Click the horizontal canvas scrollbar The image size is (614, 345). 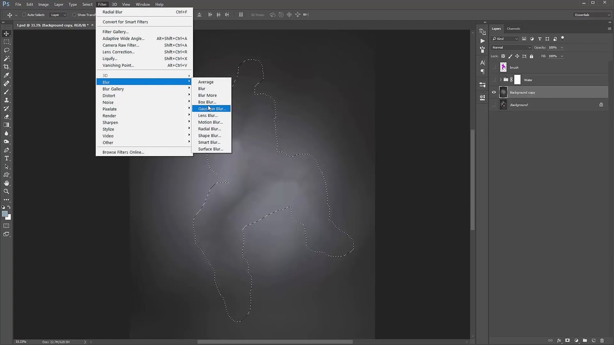point(275,342)
